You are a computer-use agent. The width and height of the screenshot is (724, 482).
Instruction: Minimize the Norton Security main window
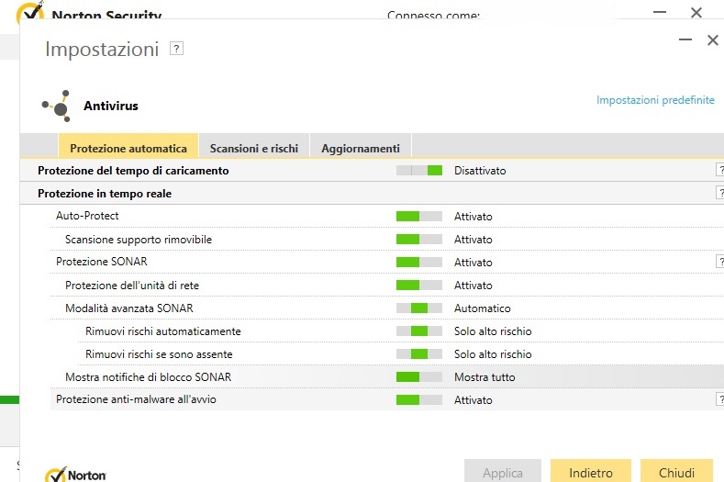click(660, 12)
